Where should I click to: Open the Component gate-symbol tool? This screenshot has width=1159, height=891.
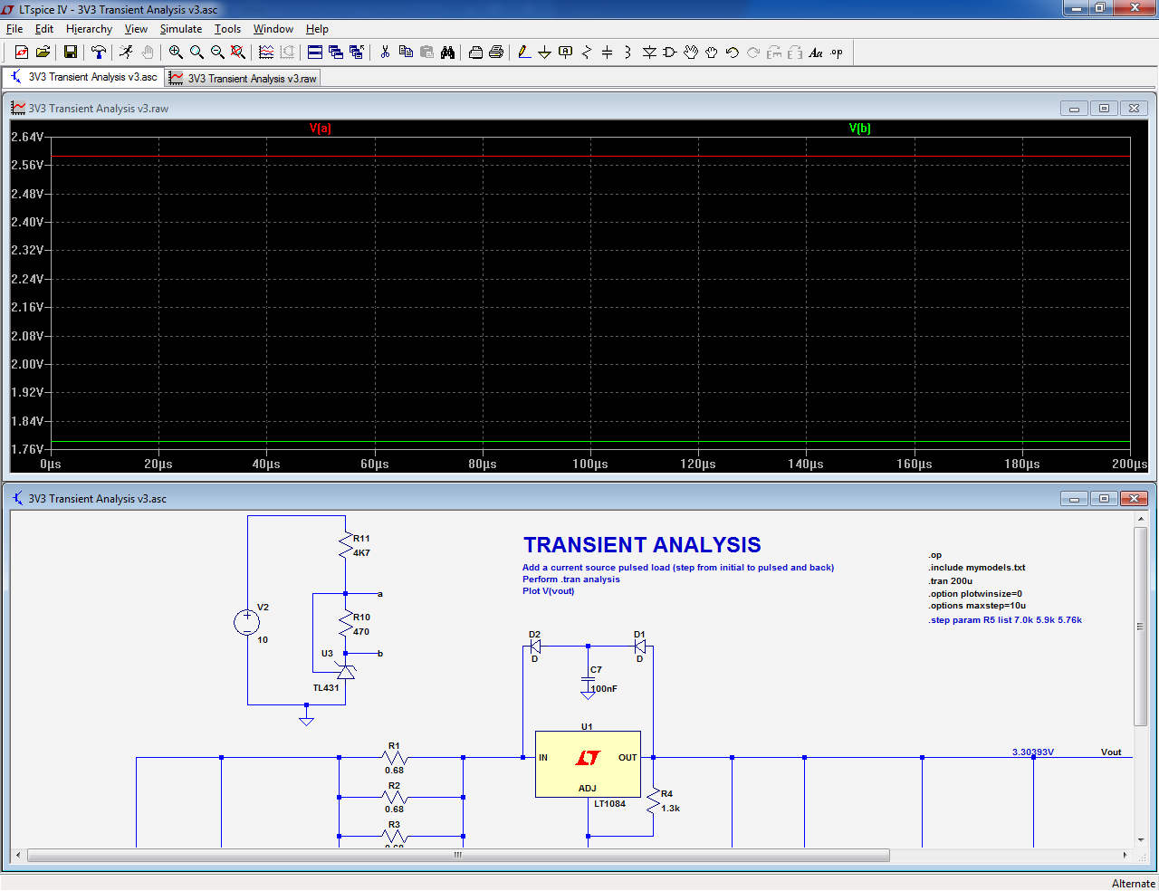[x=670, y=53]
